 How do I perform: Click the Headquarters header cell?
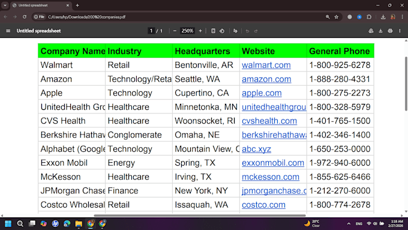coord(206,51)
